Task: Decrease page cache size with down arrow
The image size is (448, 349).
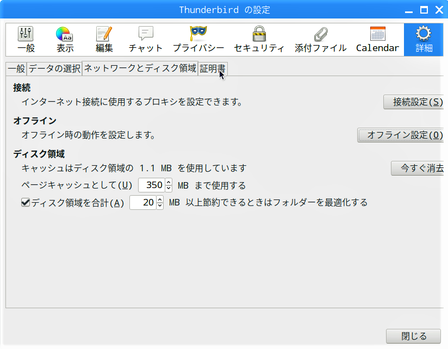Action: click(x=169, y=189)
